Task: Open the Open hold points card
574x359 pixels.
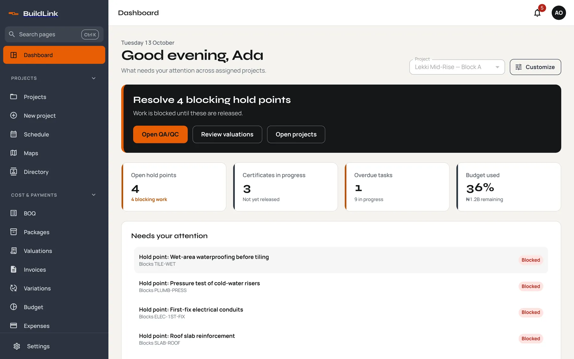Action: tap(174, 187)
